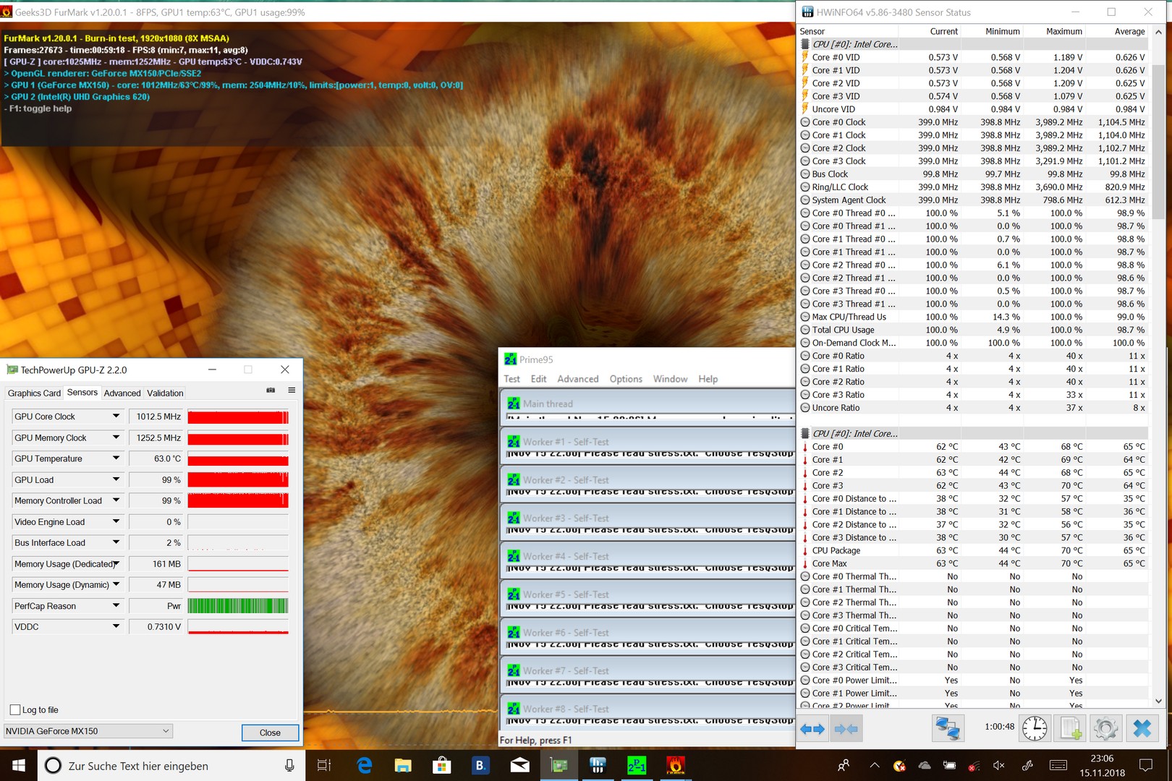Screen dimensions: 1172x781
Task: Open the GPU Load sensor dropdown
Action: pyautogui.click(x=116, y=479)
